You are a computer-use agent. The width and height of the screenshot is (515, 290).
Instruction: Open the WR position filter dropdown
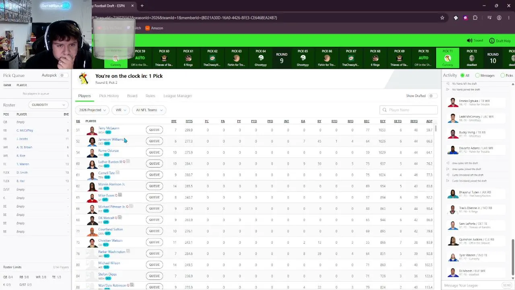pos(121,110)
